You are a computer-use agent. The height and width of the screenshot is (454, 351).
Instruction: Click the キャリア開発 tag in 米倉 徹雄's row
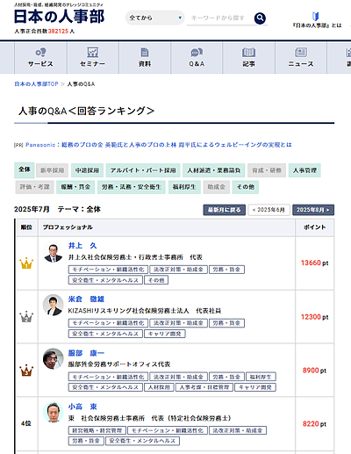[x=165, y=334]
